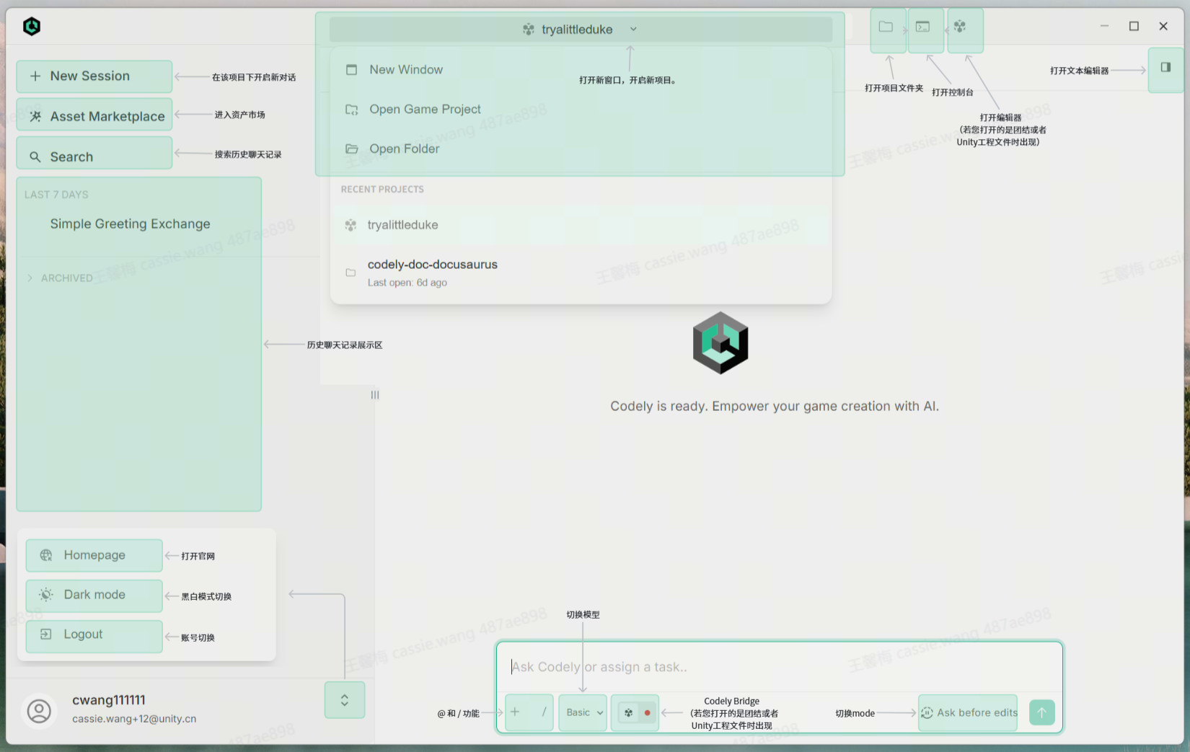Click the cwang111111 username
The width and height of the screenshot is (1190, 752).
click(x=109, y=700)
